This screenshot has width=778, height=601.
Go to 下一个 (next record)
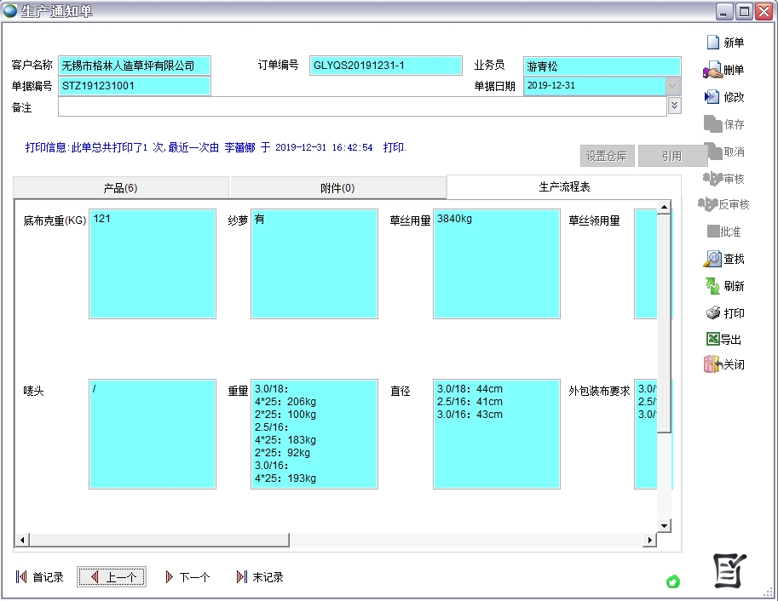point(187,577)
